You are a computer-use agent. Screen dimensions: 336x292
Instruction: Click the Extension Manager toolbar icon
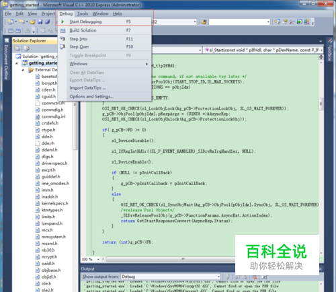[306, 22]
